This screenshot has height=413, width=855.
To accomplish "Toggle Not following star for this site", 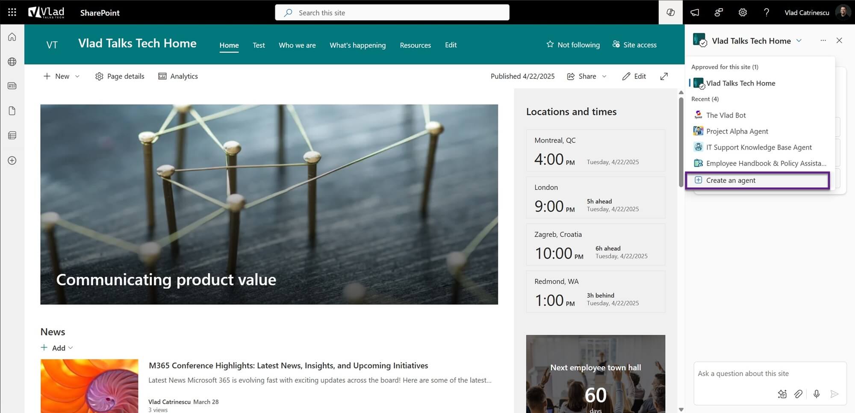I will [573, 44].
